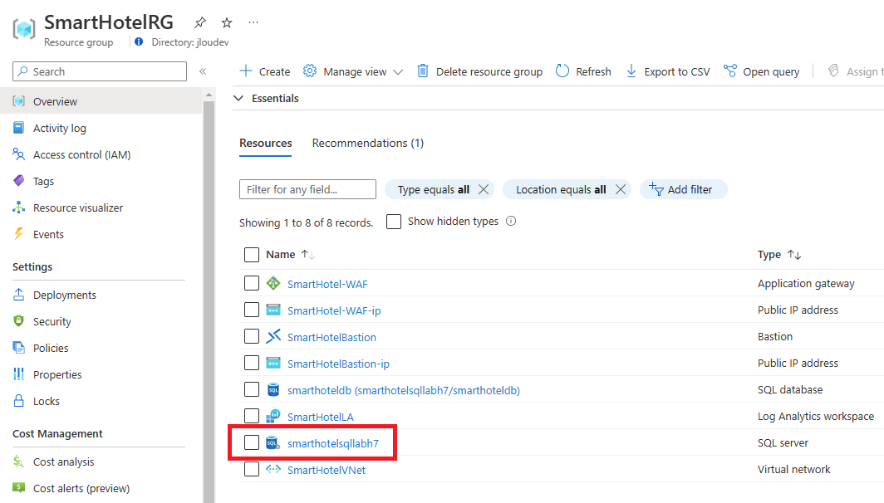Image resolution: width=884 pixels, height=503 pixels.
Task: Click the Activity log icon
Action: tap(18, 128)
